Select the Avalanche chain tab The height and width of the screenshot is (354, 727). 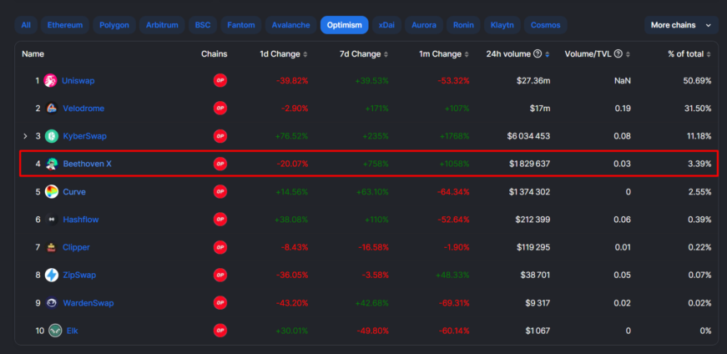click(291, 25)
